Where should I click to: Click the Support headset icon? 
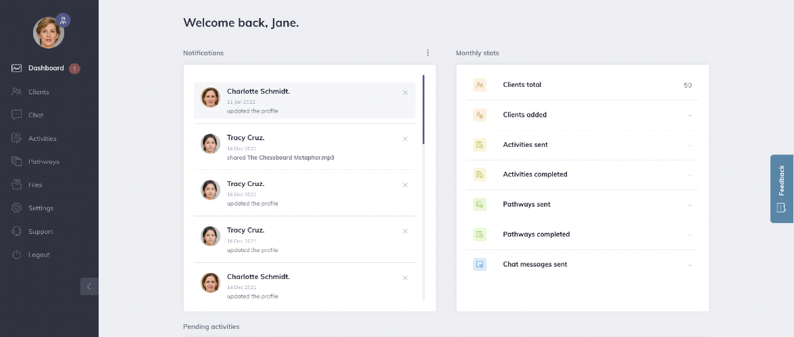click(x=17, y=231)
